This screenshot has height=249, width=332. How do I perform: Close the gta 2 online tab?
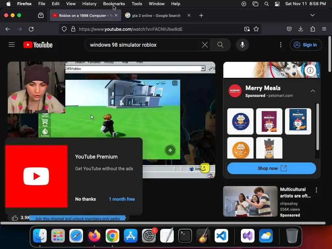(189, 15)
